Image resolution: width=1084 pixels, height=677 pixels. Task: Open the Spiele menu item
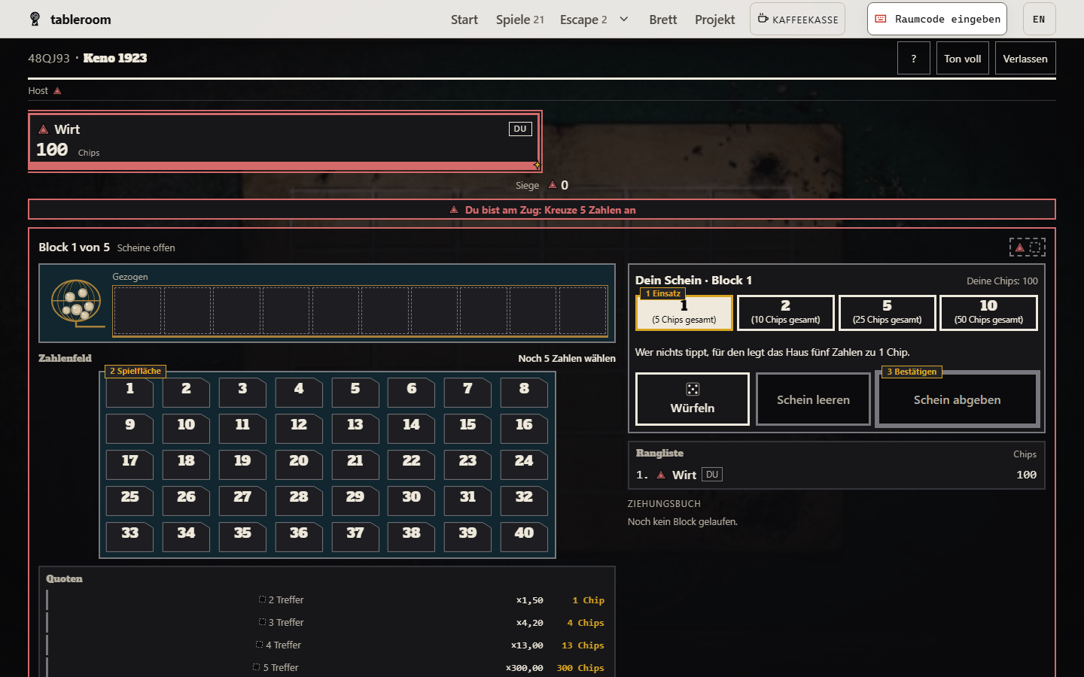tap(519, 20)
